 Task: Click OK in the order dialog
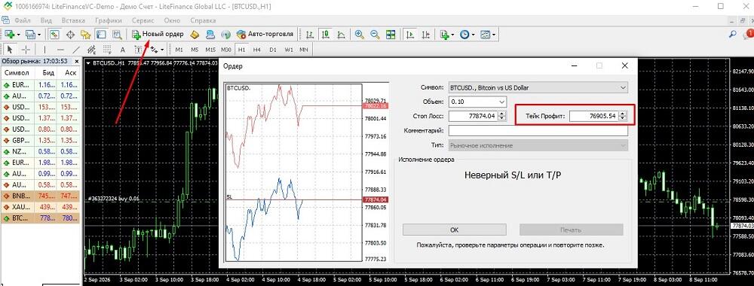click(x=455, y=230)
